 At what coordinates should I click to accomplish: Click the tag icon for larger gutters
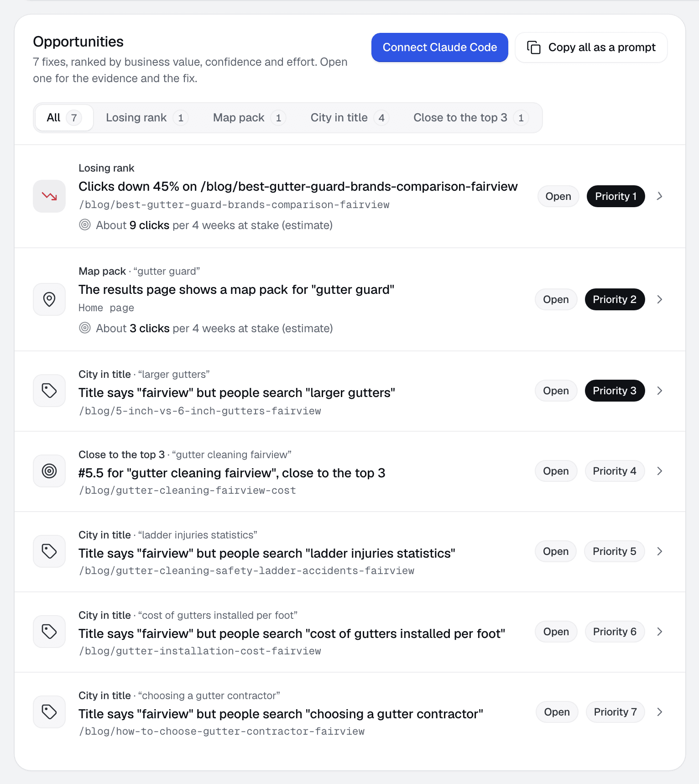coord(49,391)
